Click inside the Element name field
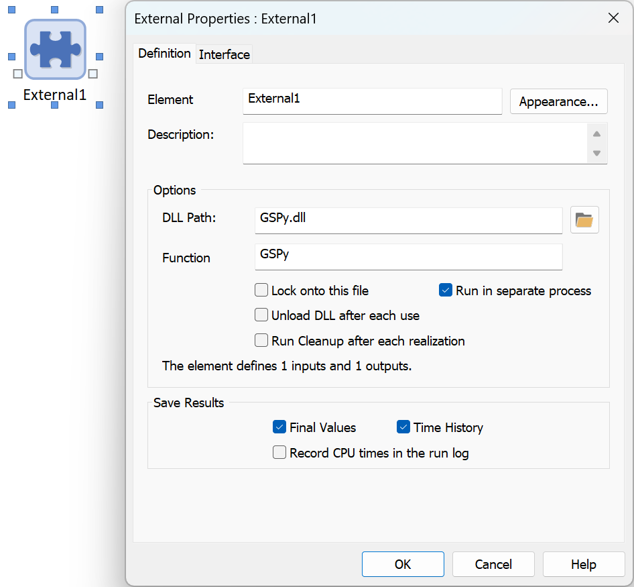 pyautogui.click(x=372, y=101)
